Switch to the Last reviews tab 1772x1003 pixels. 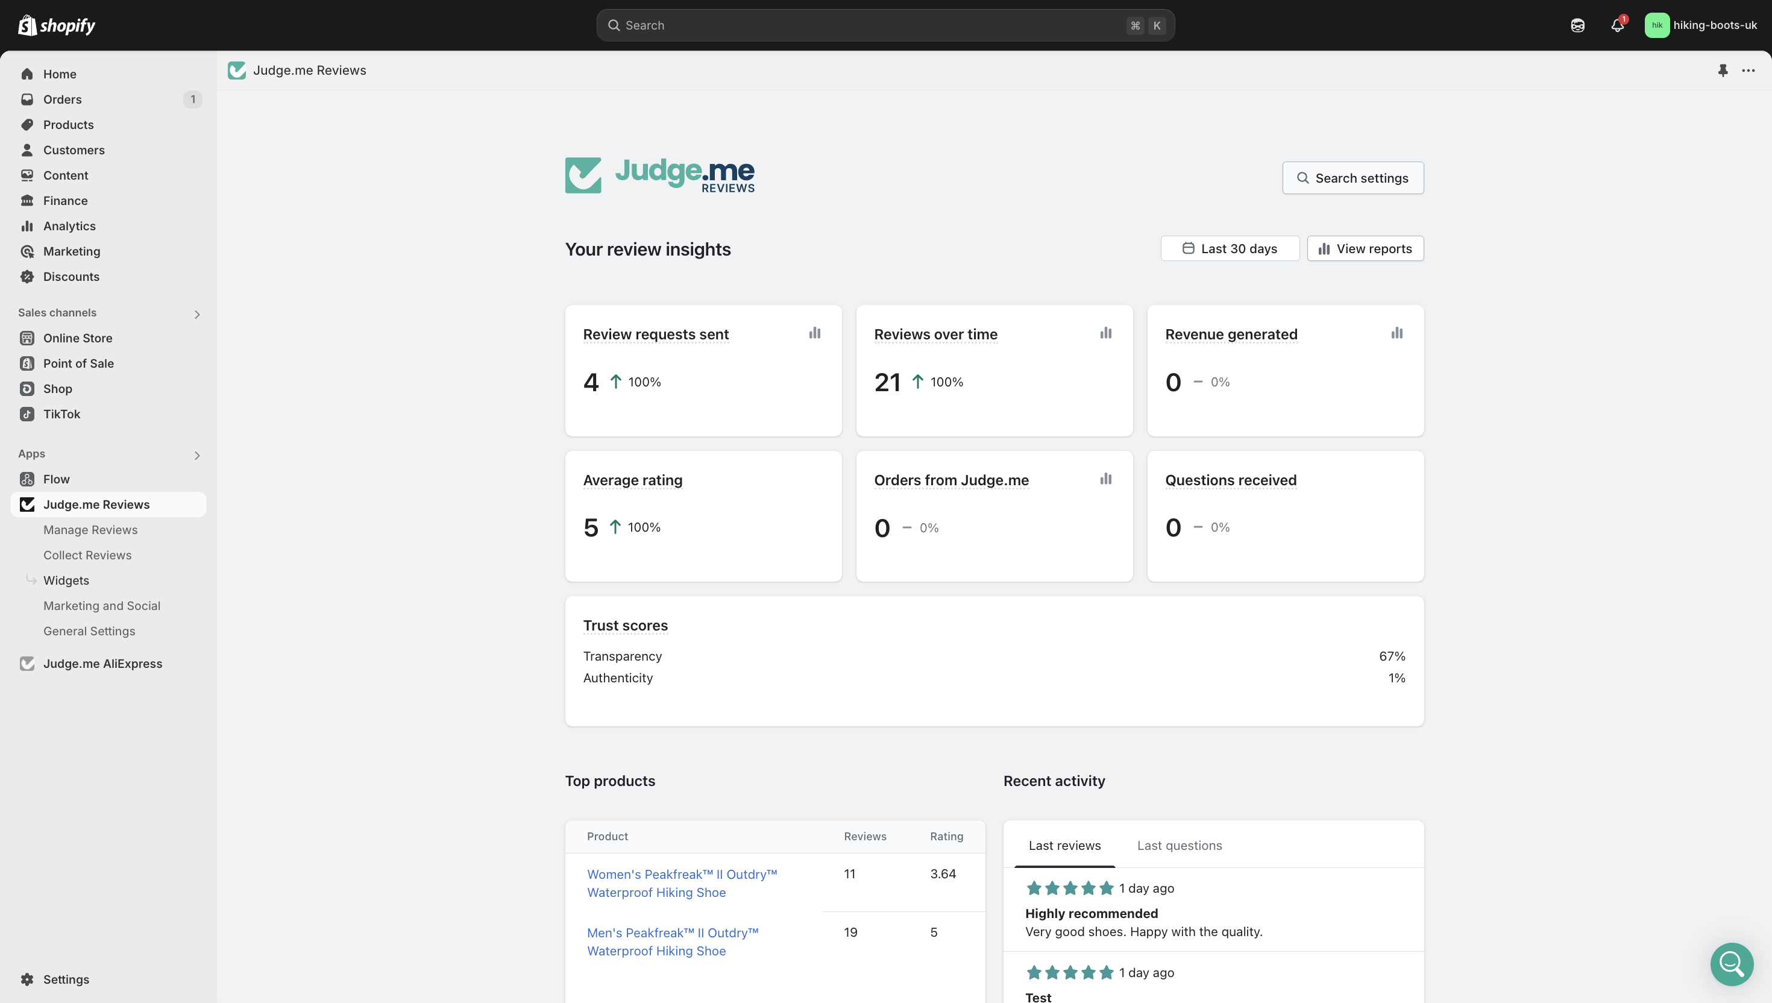click(1064, 845)
